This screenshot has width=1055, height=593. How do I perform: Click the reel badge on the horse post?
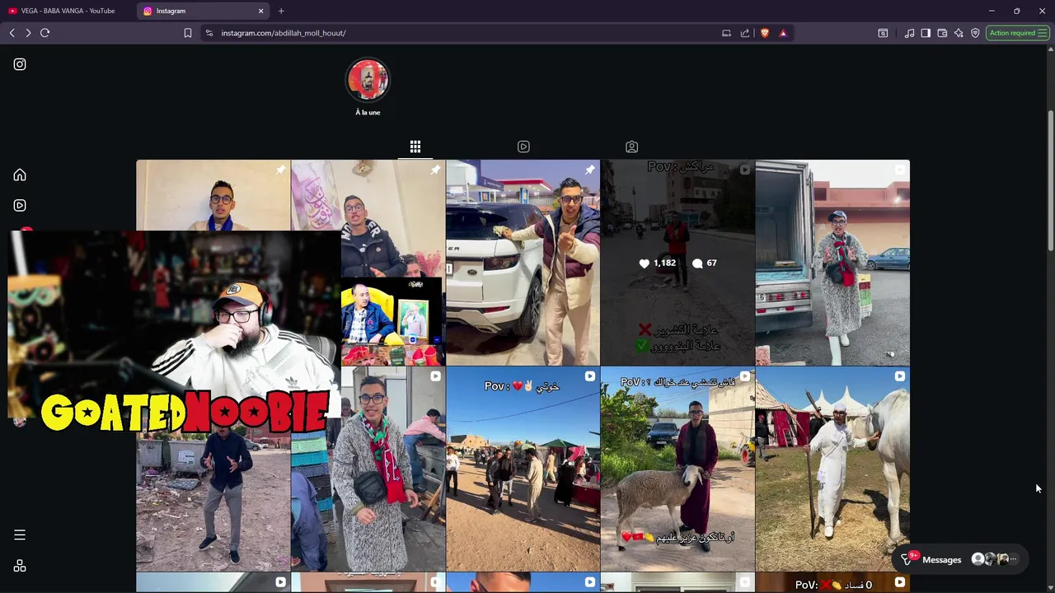tap(900, 376)
